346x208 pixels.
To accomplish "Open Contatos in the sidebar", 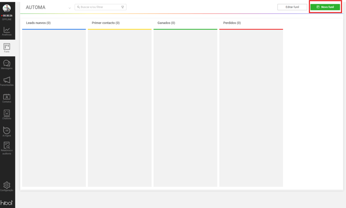I will pyautogui.click(x=7, y=98).
